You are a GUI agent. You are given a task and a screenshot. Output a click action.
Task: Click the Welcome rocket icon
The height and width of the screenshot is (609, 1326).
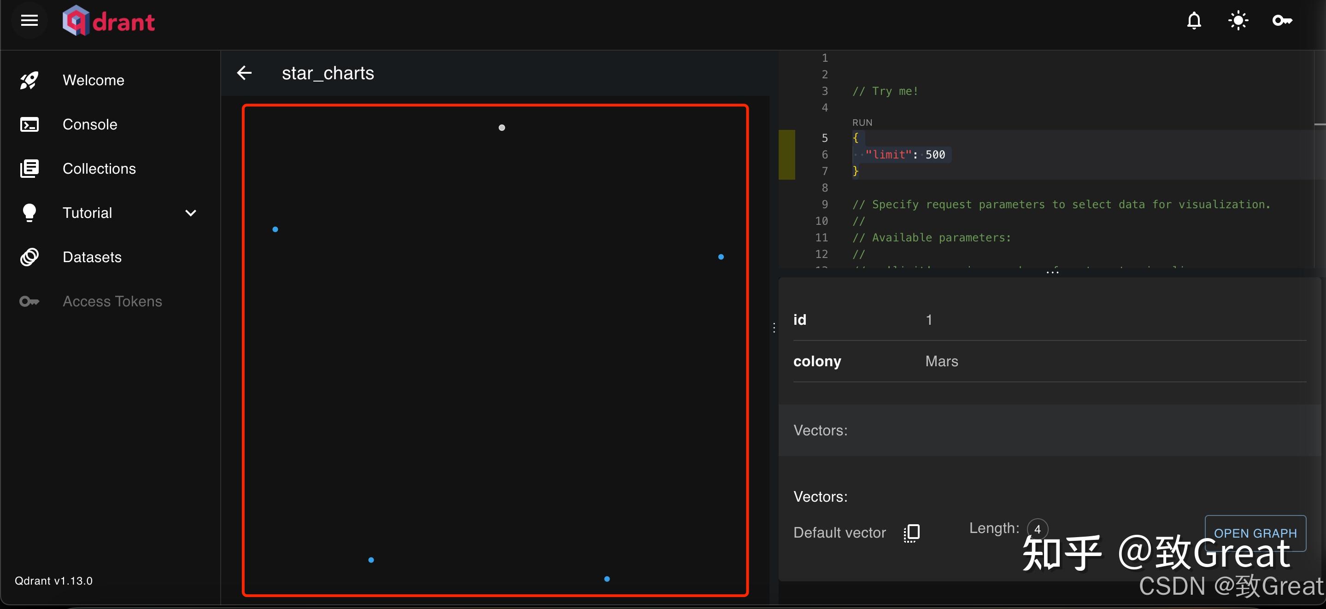29,80
